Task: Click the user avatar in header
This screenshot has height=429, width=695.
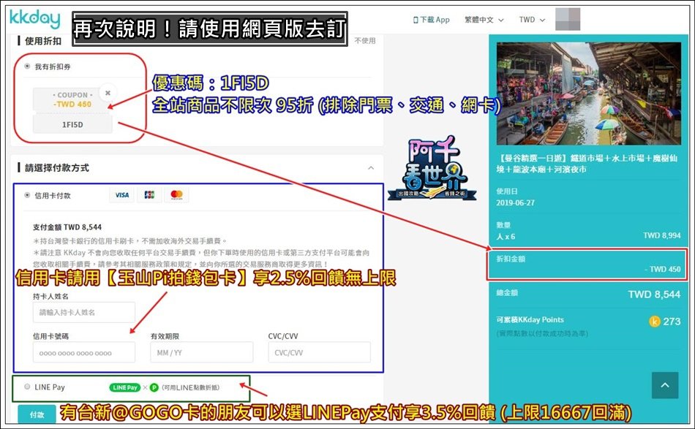Action: (568, 20)
